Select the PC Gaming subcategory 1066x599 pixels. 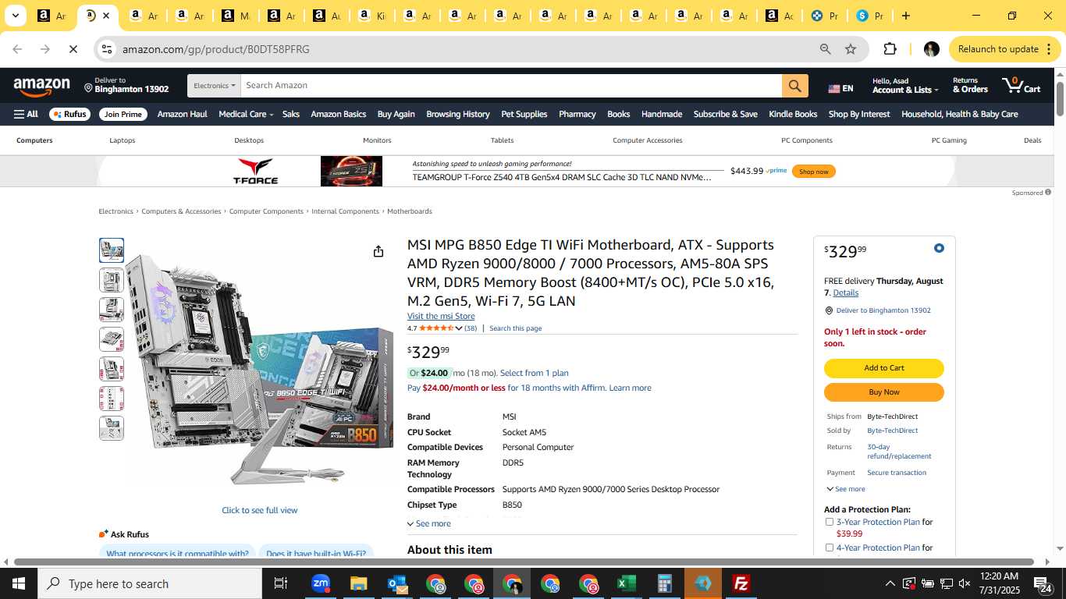pos(949,140)
